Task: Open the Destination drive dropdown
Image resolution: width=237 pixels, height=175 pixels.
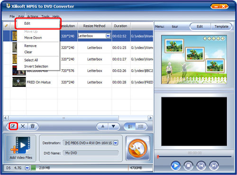Action: (116, 143)
